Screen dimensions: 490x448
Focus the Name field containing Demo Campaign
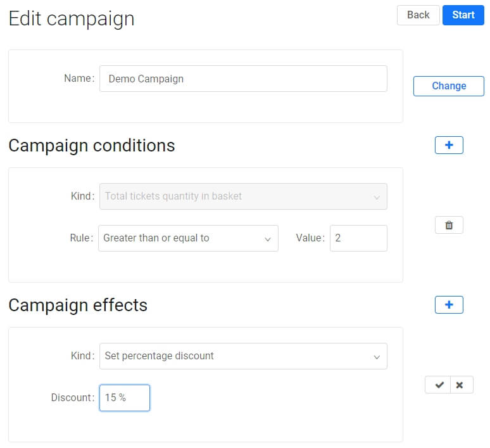point(243,79)
